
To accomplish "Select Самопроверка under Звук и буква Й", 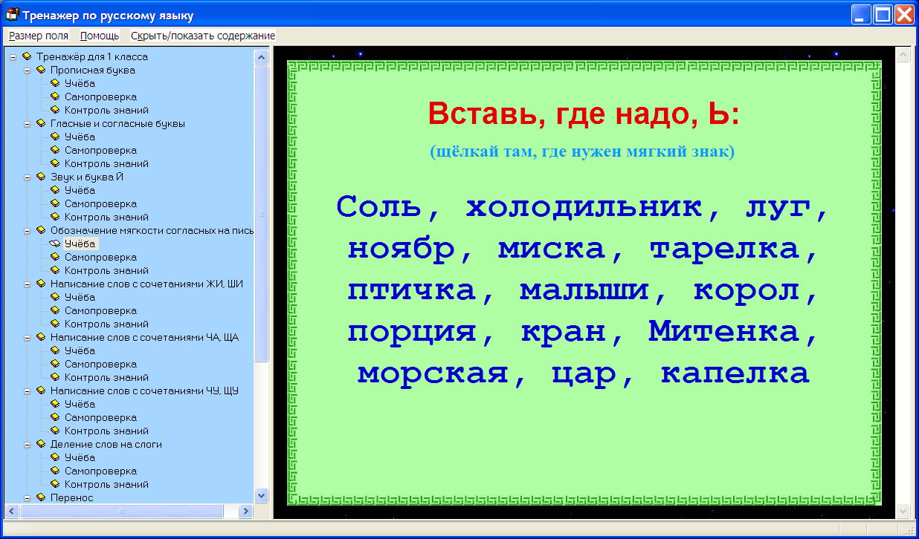I will 100,203.
